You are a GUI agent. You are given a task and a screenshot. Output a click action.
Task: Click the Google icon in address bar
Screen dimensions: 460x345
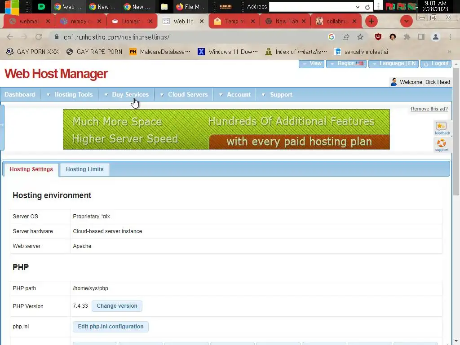(332, 37)
